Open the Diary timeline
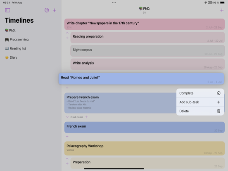This screenshot has width=228, height=171. pyautogui.click(x=11, y=57)
